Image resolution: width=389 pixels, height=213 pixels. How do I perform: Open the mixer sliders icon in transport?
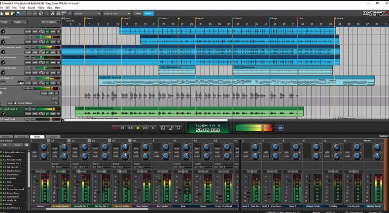[178, 128]
